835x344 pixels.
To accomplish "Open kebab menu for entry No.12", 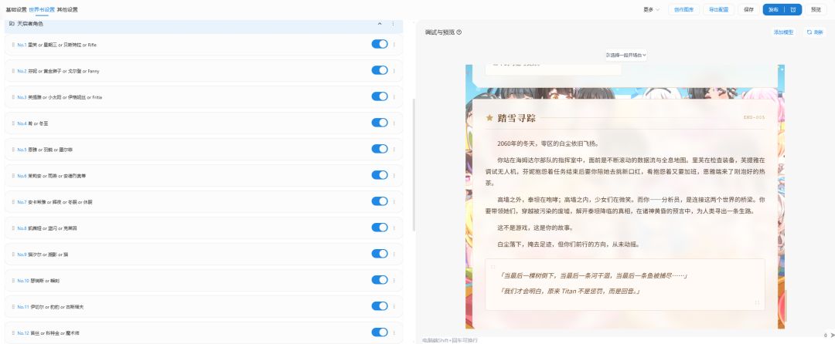I will (394, 332).
